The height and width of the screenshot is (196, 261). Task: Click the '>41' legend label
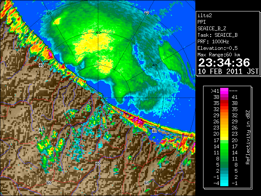215,91
